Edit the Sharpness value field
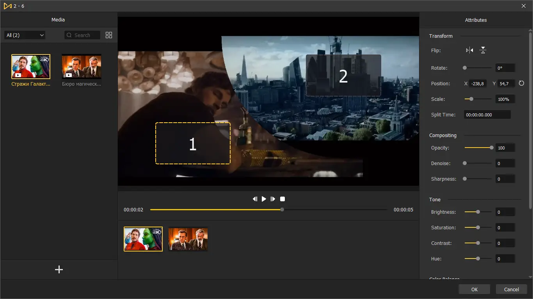This screenshot has height=299, width=533. pos(505,179)
